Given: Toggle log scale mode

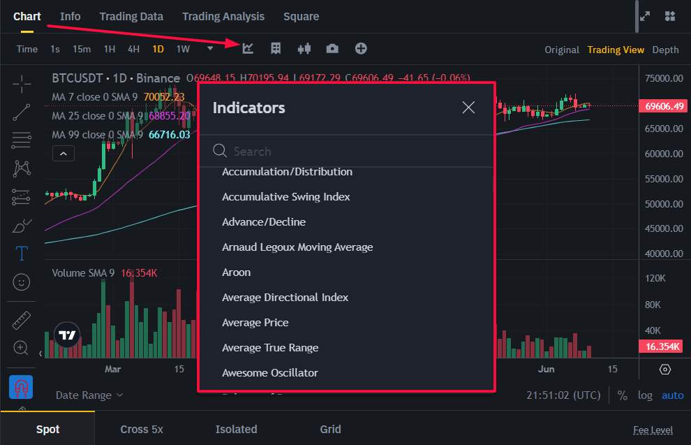Looking at the screenshot, I should (645, 395).
